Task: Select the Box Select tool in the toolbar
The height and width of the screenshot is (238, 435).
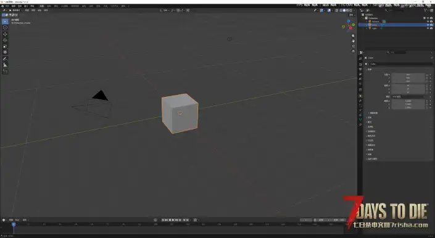Action: point(5,22)
